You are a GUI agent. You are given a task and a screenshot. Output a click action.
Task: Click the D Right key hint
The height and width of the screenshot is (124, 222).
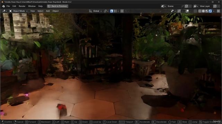[x=65, y=122]
